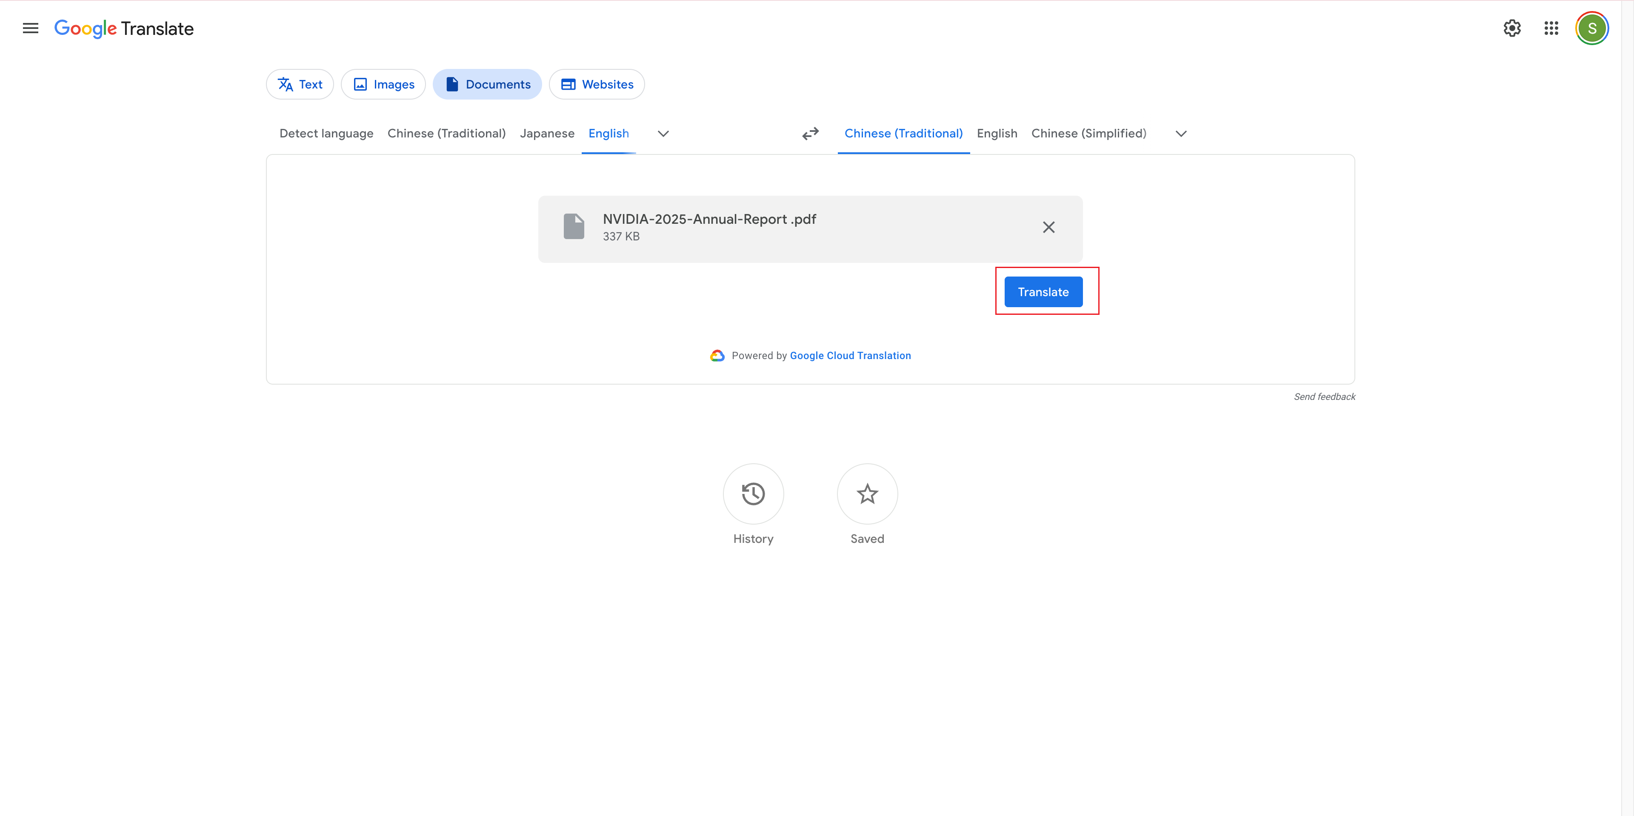Open the Google Cloud Translation link
Viewport: 1634px width, 816px height.
pos(850,356)
